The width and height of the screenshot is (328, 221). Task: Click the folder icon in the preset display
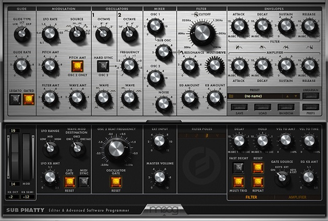point(231,96)
